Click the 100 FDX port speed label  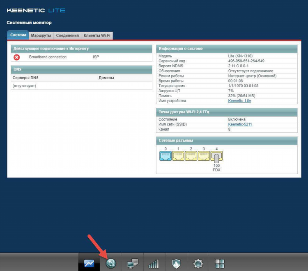[x=216, y=168]
